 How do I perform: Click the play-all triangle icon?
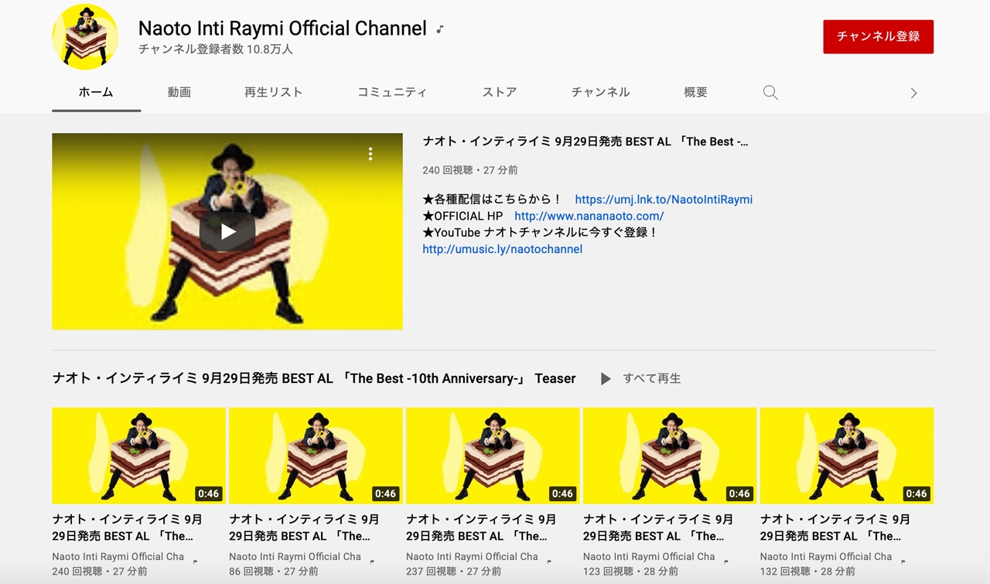[x=606, y=379]
